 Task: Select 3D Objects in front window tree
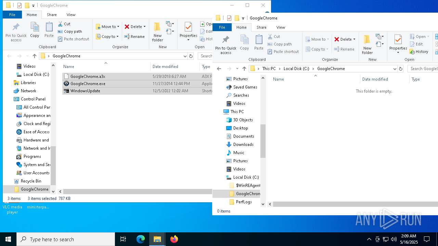(243, 120)
